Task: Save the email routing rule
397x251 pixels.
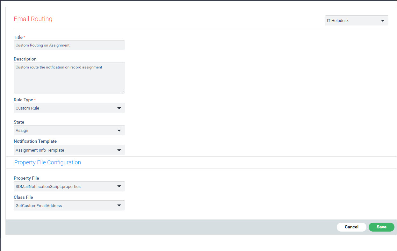Action: (381, 227)
